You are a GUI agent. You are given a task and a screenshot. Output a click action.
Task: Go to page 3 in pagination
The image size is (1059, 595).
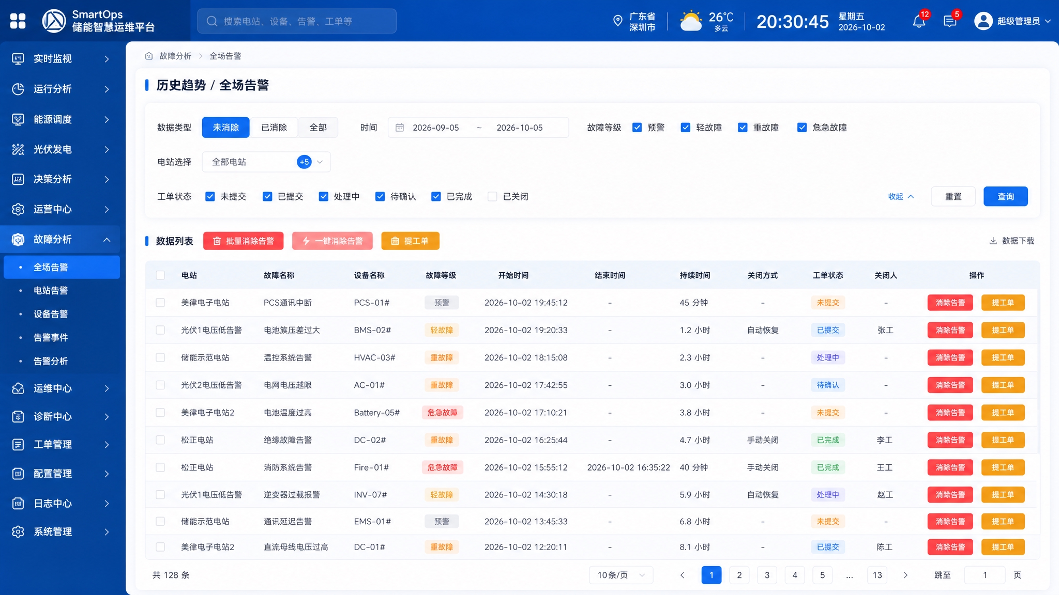(767, 575)
